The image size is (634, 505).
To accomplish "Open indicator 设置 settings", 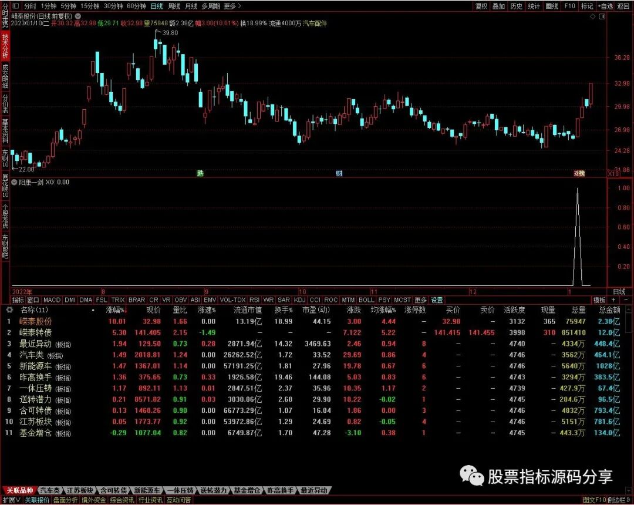I will click(437, 300).
